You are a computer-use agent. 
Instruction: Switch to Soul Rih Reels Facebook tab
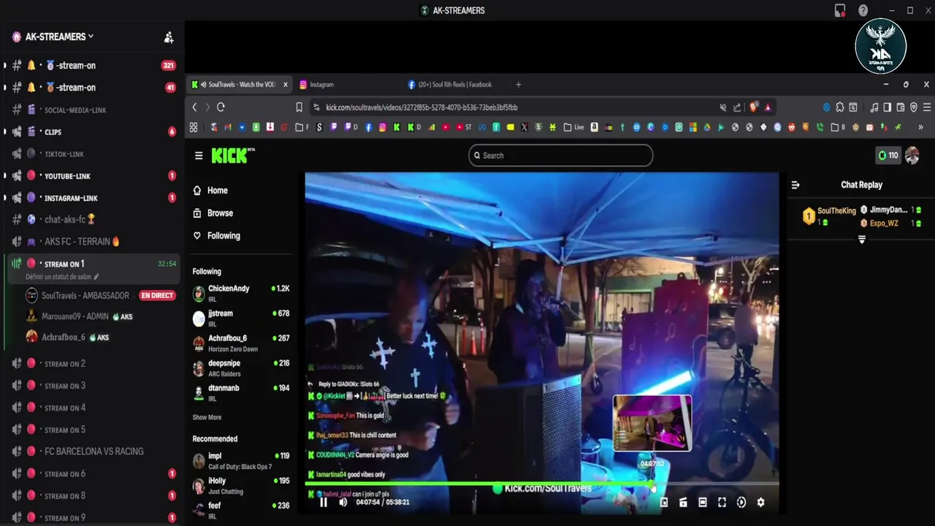click(x=453, y=85)
